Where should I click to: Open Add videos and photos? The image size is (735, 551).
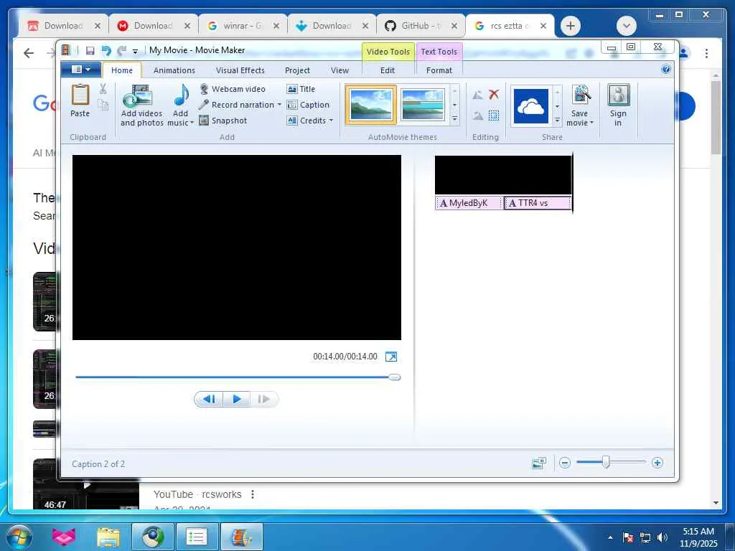[141, 106]
